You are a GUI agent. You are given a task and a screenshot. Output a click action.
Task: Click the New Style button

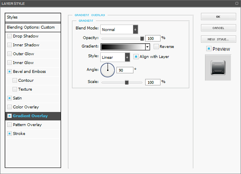pyautogui.click(x=218, y=39)
